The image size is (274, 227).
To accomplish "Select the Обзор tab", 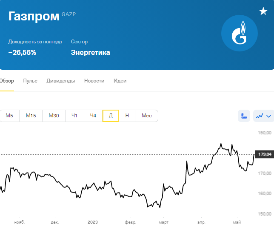I will click(7, 81).
